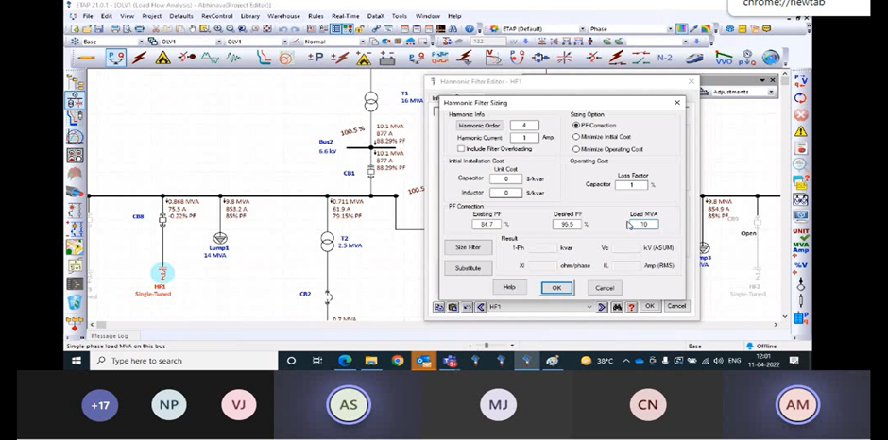The width and height of the screenshot is (888, 440).
Task: Click the Zoom Out magnifier icon
Action: click(x=230, y=29)
